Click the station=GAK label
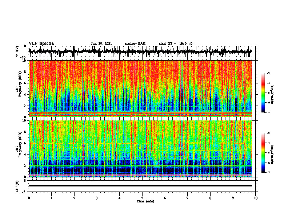 click(x=135, y=44)
